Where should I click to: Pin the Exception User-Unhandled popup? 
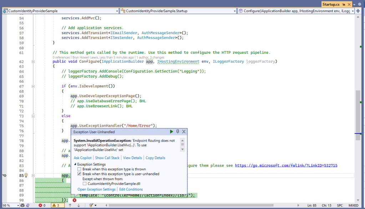coord(178,132)
